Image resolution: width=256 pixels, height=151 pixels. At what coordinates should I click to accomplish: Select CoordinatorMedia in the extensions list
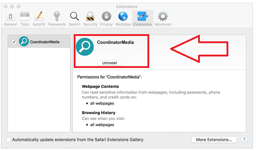pos(45,42)
